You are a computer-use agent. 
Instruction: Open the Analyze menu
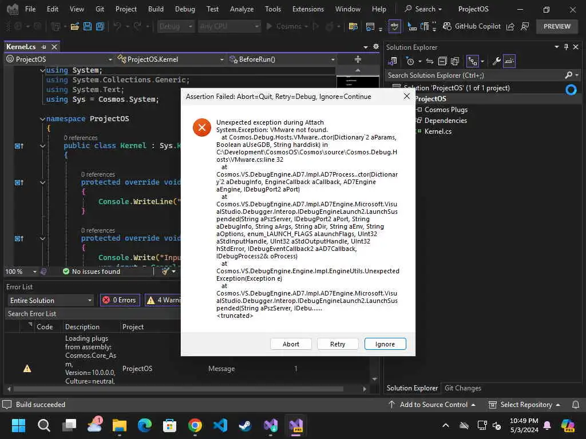[242, 9]
